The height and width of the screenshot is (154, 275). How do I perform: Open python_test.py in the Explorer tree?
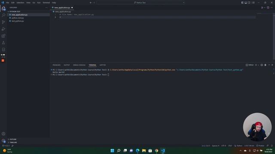(x=18, y=18)
